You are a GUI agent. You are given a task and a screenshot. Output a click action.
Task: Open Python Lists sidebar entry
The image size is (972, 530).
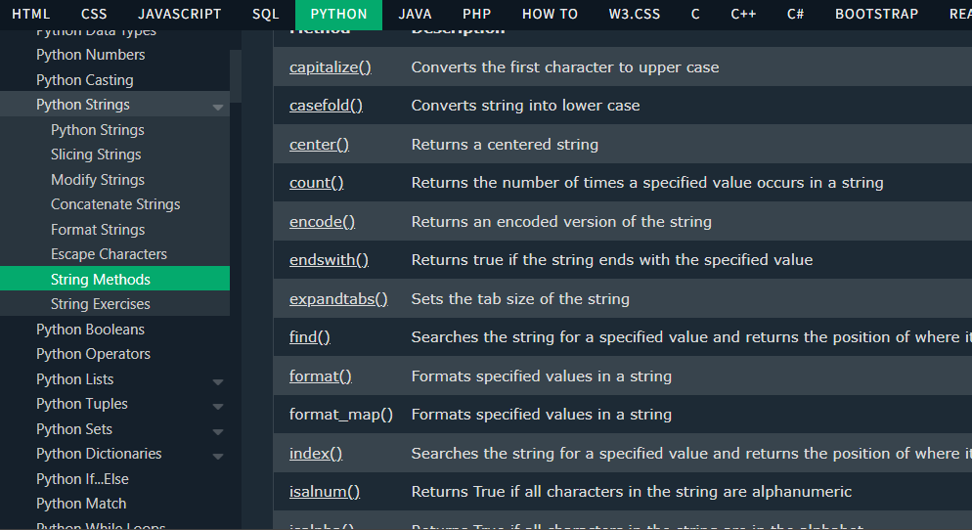(75, 378)
